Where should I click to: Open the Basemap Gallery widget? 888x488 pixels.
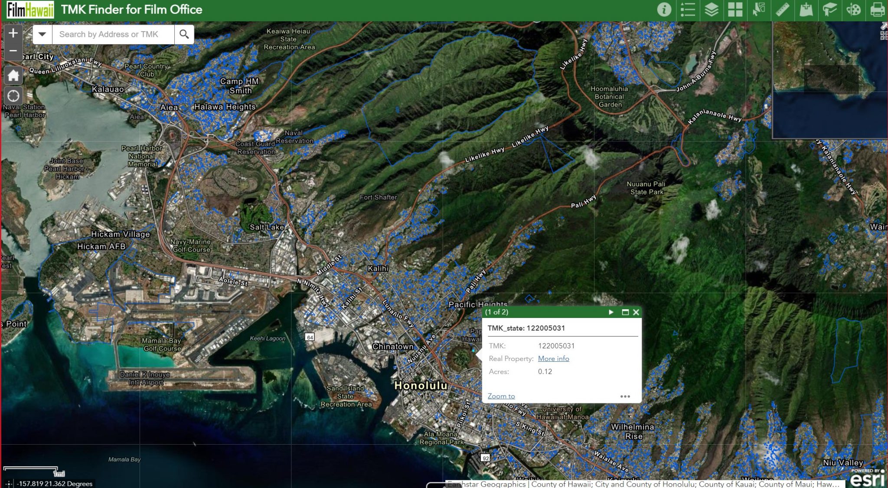click(735, 10)
